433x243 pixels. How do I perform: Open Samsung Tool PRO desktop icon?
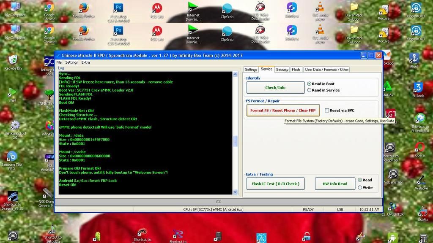coord(12,157)
